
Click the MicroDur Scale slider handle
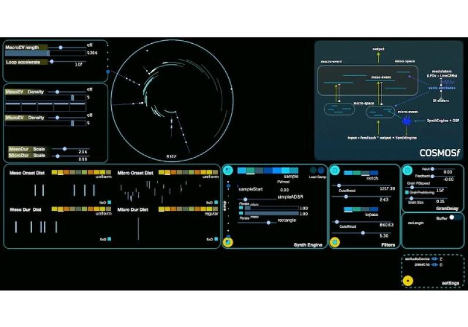[57, 156]
